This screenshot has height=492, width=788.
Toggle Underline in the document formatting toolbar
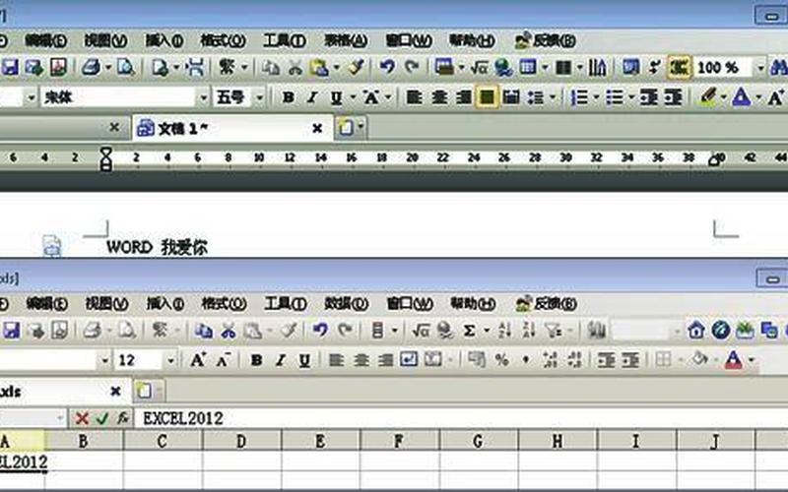pos(336,97)
